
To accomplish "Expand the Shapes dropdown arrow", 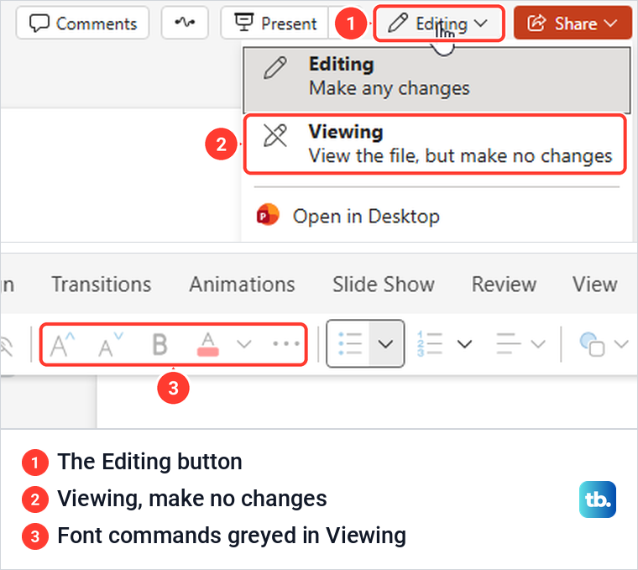I will (x=621, y=344).
